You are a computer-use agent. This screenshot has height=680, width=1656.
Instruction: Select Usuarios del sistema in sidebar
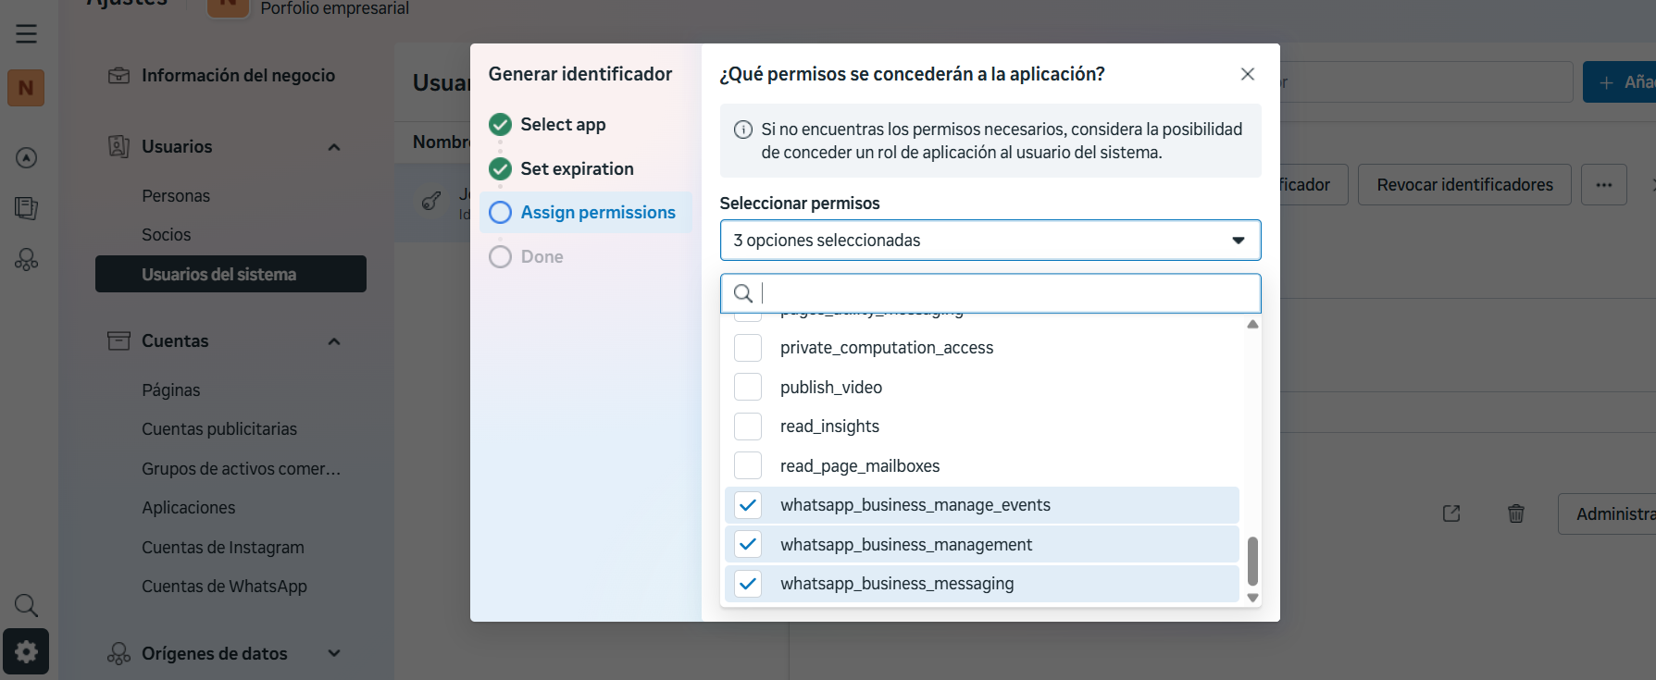[230, 275]
